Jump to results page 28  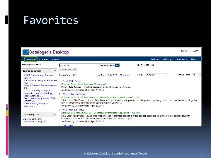pyautogui.click(x=121, y=75)
